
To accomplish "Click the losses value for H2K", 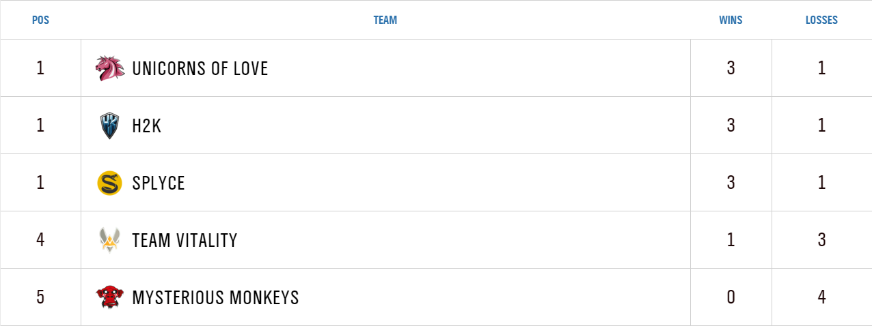I will click(821, 125).
